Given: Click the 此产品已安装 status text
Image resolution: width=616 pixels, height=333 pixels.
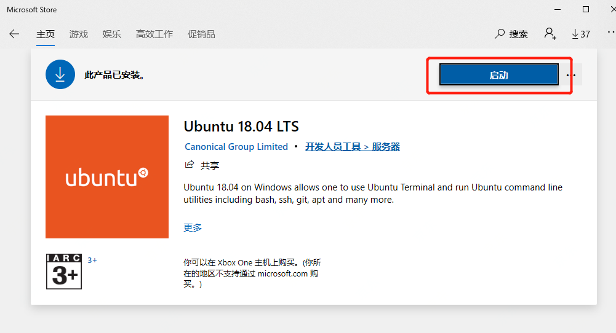Looking at the screenshot, I should click(x=114, y=75).
